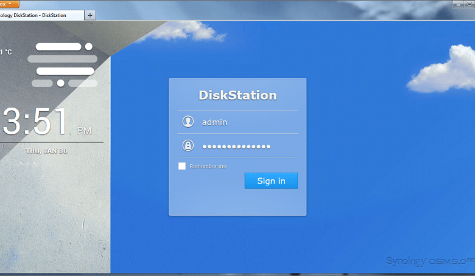Click the THU, JAN 30 date text

point(47,151)
